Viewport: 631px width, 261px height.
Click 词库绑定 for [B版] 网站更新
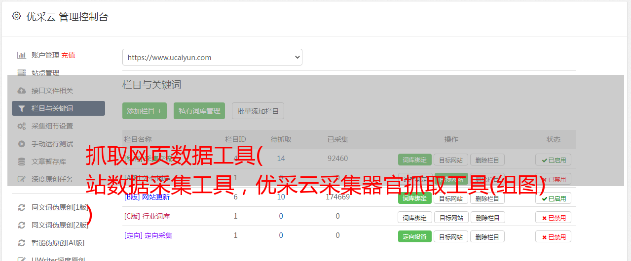coord(415,198)
